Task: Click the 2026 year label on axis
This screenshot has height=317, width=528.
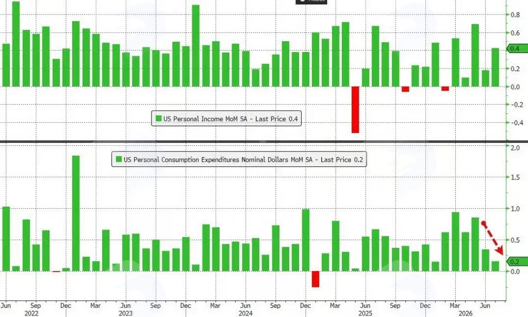Action: tap(466, 313)
